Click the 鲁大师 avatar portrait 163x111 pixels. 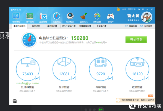coord(147,17)
